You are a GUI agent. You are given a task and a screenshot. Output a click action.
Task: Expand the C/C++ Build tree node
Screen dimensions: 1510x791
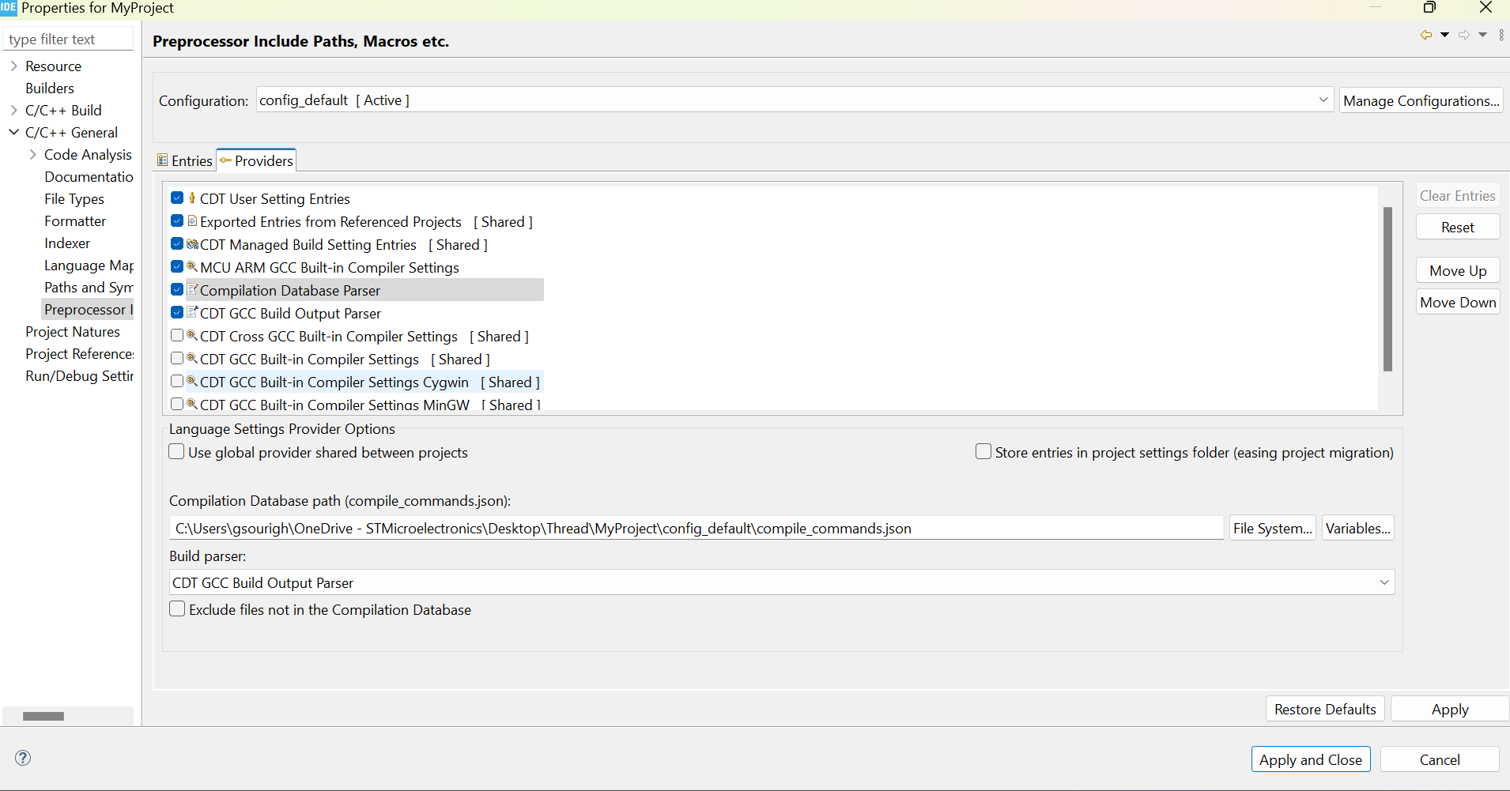coord(13,111)
